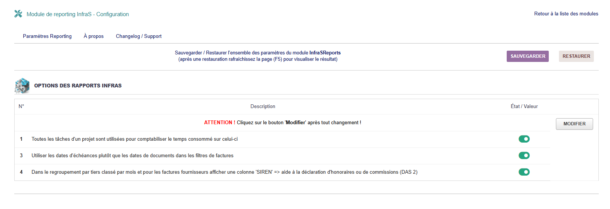
Task: Toggle the due dates invoice filter option
Action: pos(524,156)
